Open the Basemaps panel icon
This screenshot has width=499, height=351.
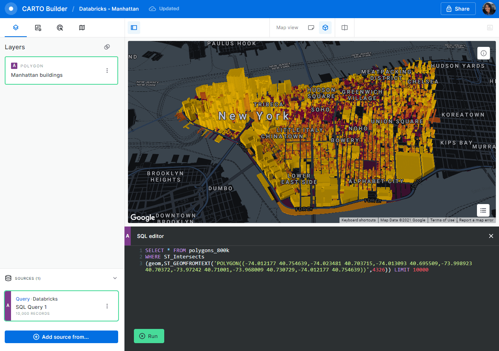[x=82, y=28]
